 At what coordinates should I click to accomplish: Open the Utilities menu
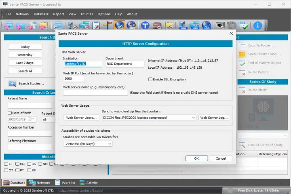[x=86, y=14]
